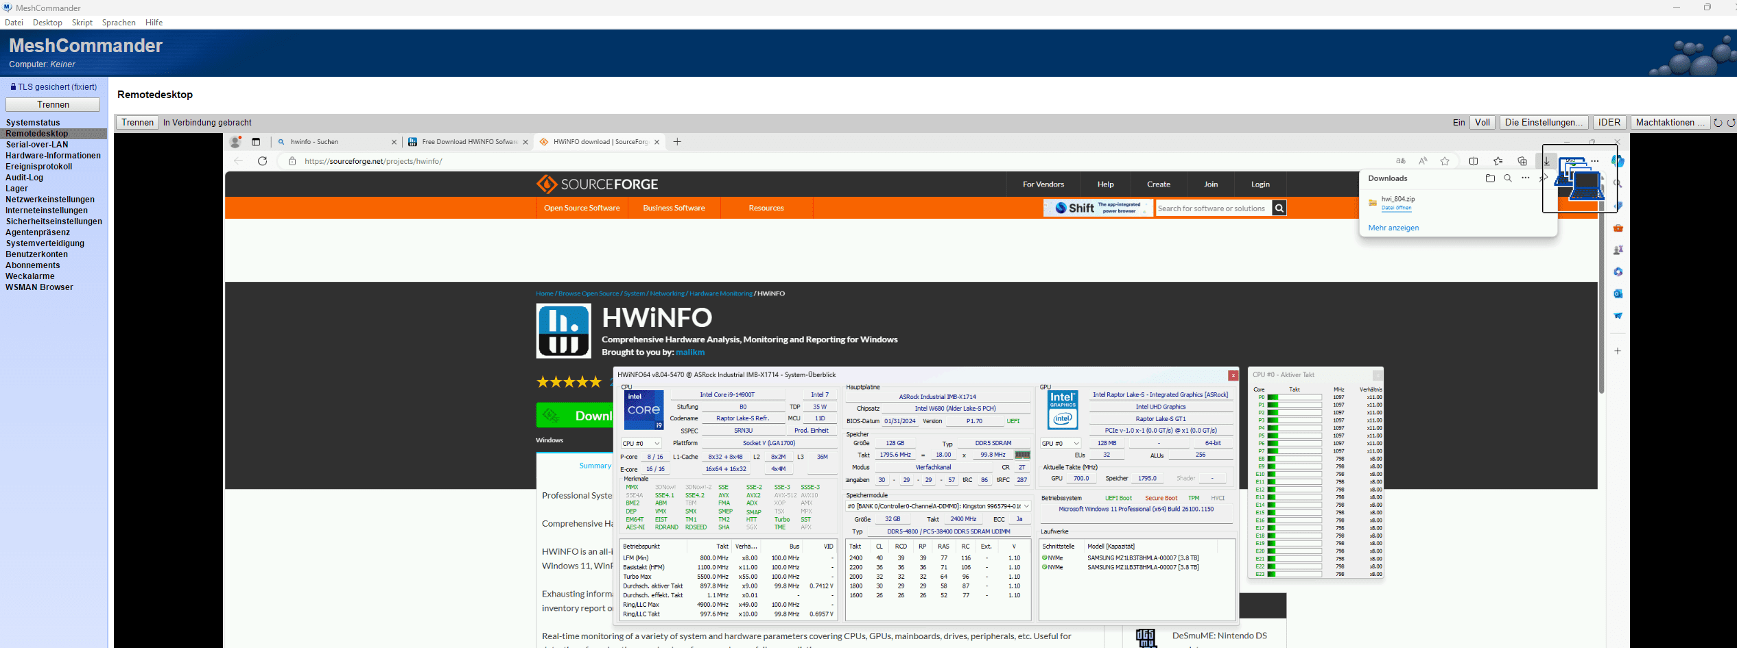Open memory module BANK 0 dropdown

tap(938, 506)
